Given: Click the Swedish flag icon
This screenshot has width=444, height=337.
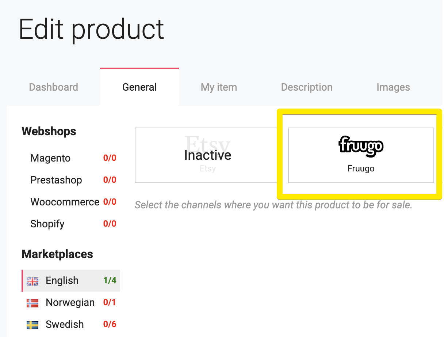Looking at the screenshot, I should click(33, 325).
